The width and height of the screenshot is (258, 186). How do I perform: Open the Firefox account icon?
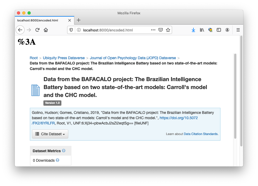tap(227, 30)
